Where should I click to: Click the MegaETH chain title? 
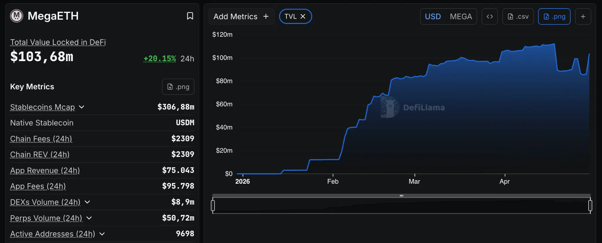click(x=53, y=16)
